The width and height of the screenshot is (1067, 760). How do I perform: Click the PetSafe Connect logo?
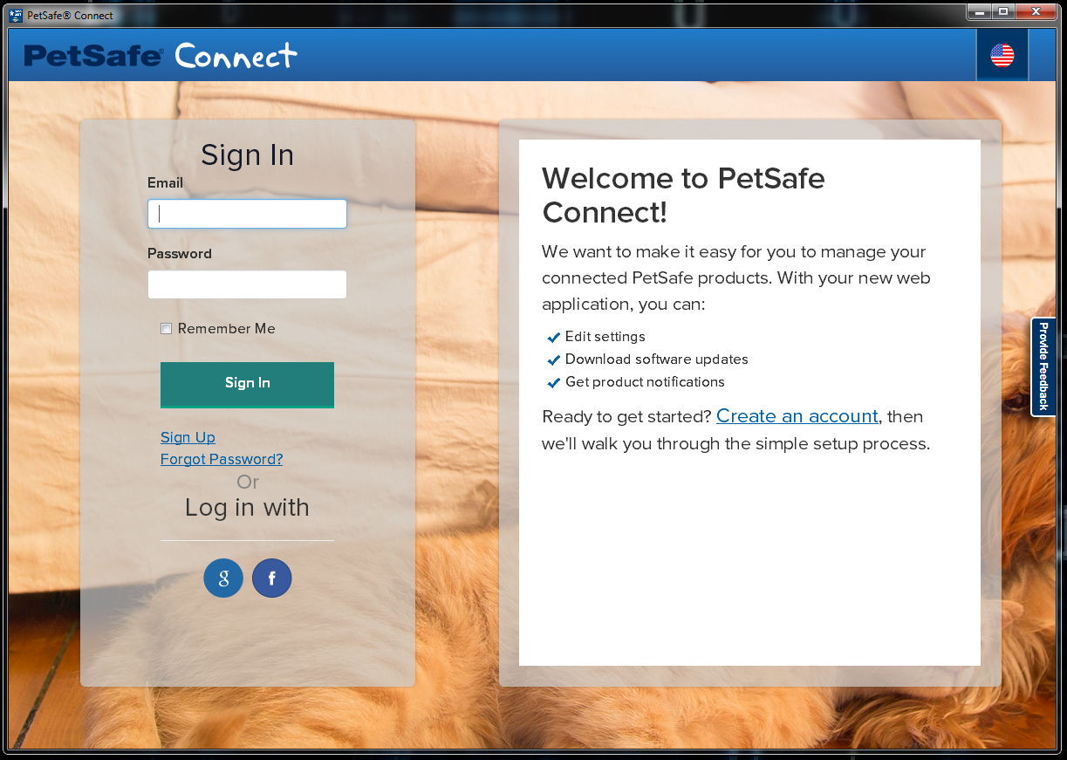tap(161, 56)
